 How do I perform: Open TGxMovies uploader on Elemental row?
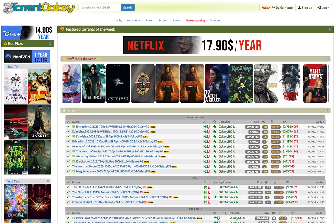point(227,202)
